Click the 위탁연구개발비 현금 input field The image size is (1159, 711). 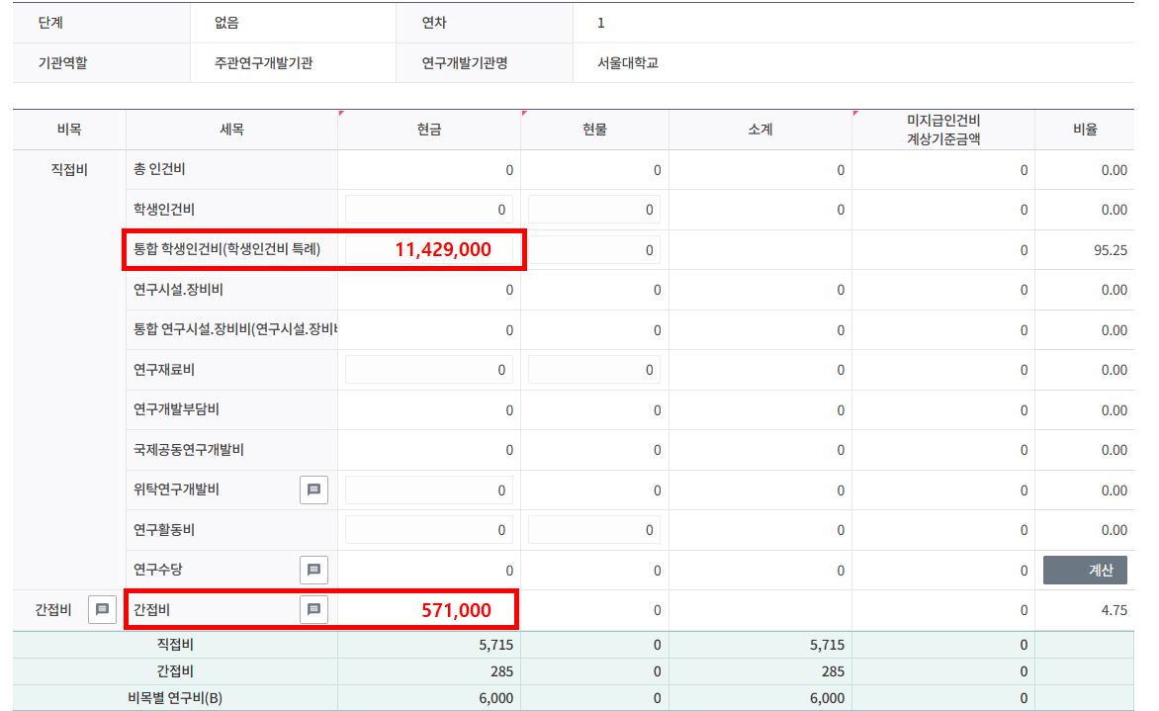coord(429,490)
